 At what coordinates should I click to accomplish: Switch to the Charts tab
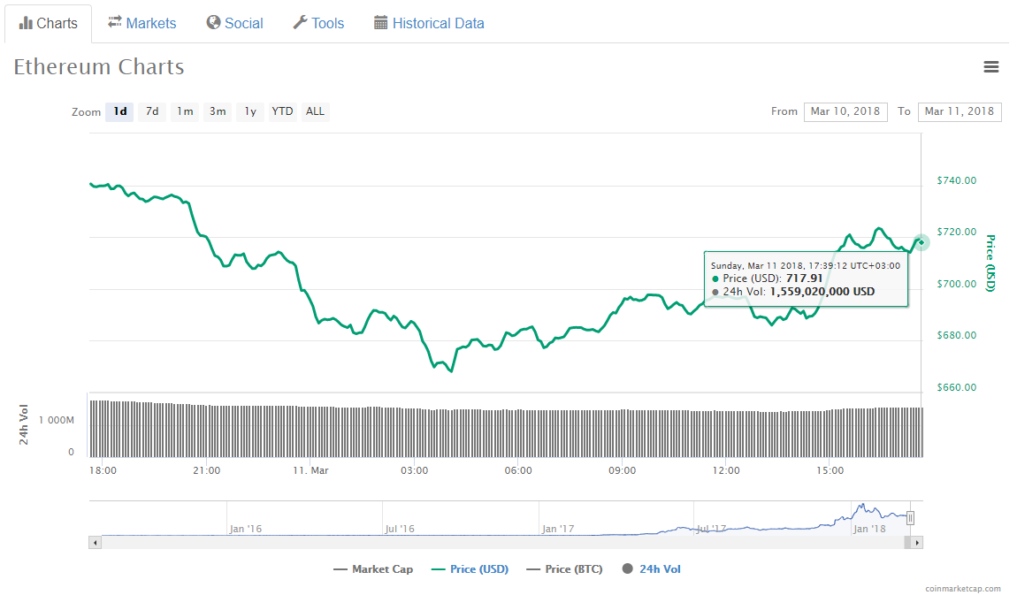(48, 23)
